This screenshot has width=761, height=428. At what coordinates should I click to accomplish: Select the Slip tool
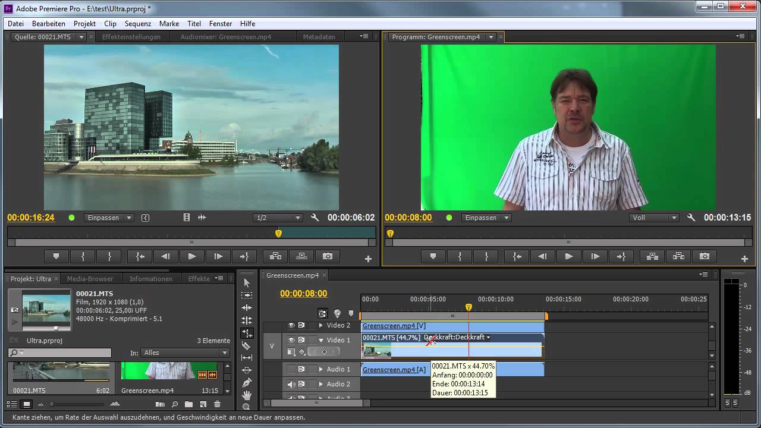click(x=247, y=358)
